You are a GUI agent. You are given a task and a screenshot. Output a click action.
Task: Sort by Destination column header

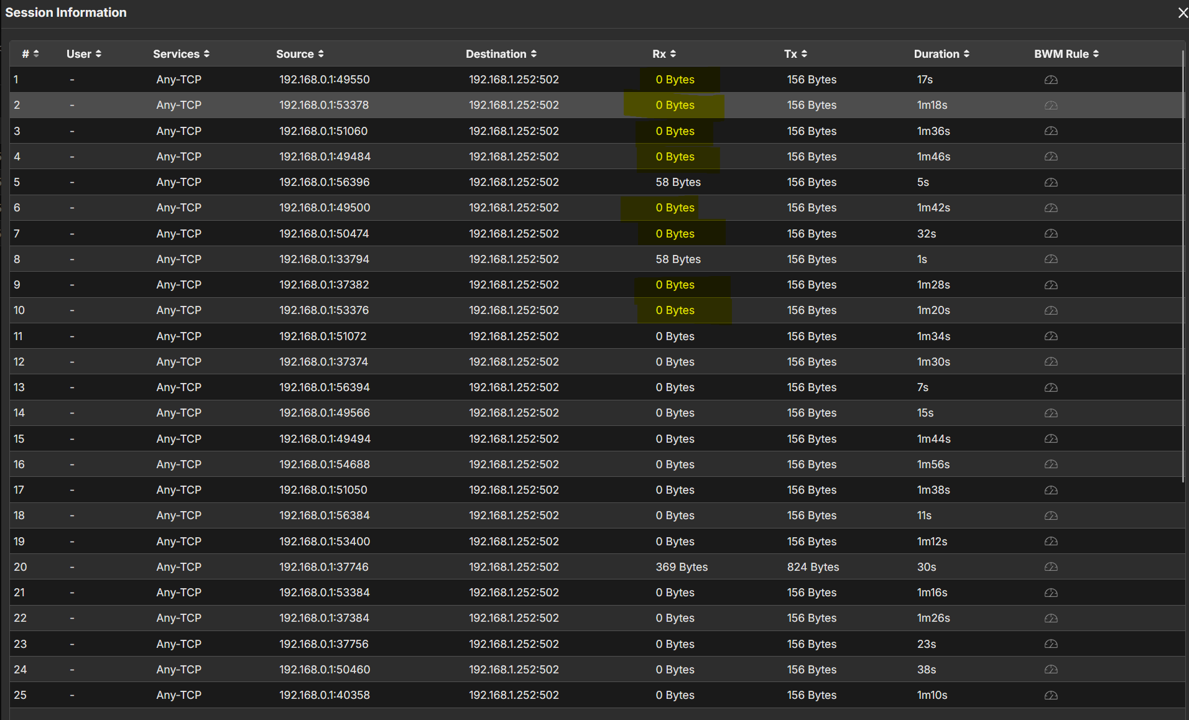[x=501, y=54]
